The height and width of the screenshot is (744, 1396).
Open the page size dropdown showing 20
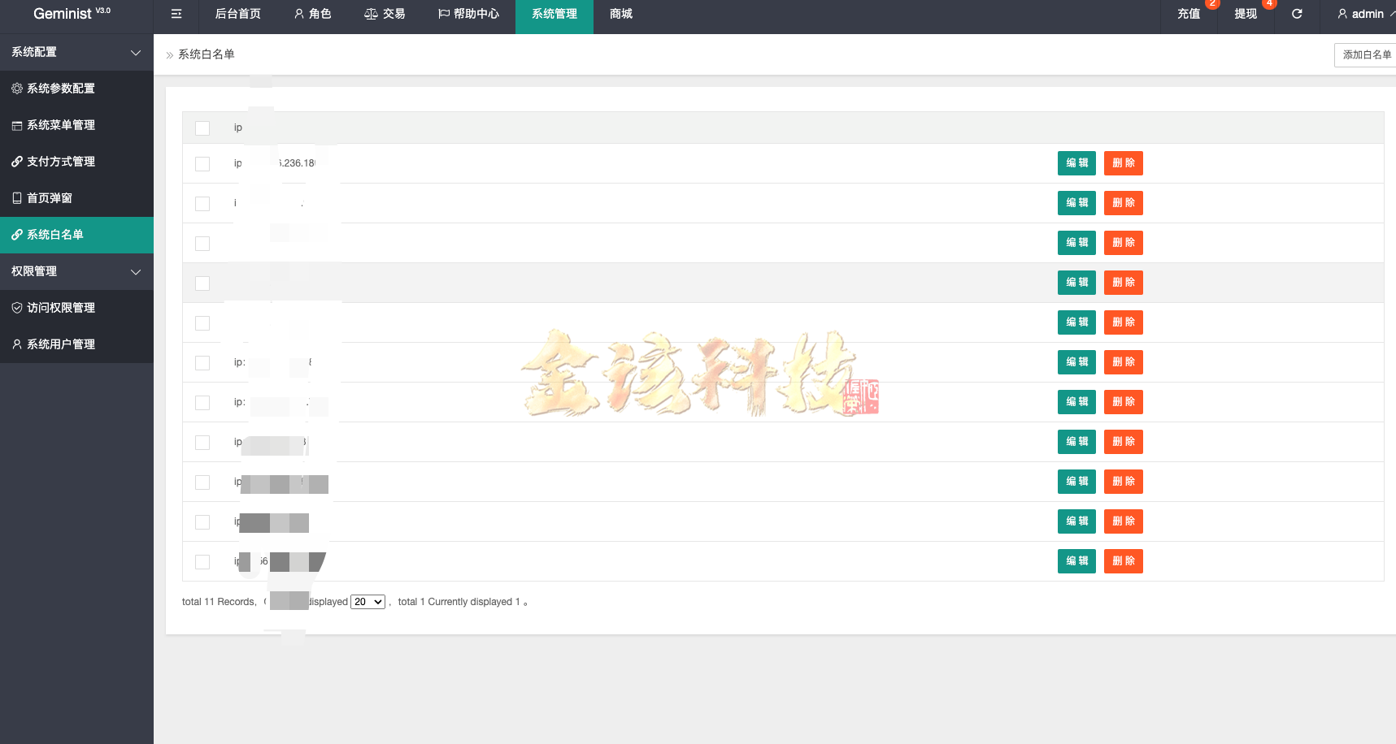(367, 601)
